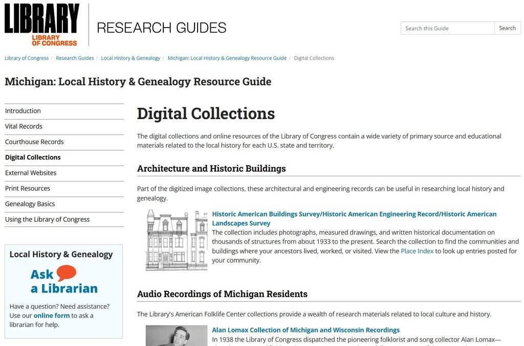Open Michigan Resource Guide breadcrumb link
Viewport: 524px width, 346px height.
[227, 58]
